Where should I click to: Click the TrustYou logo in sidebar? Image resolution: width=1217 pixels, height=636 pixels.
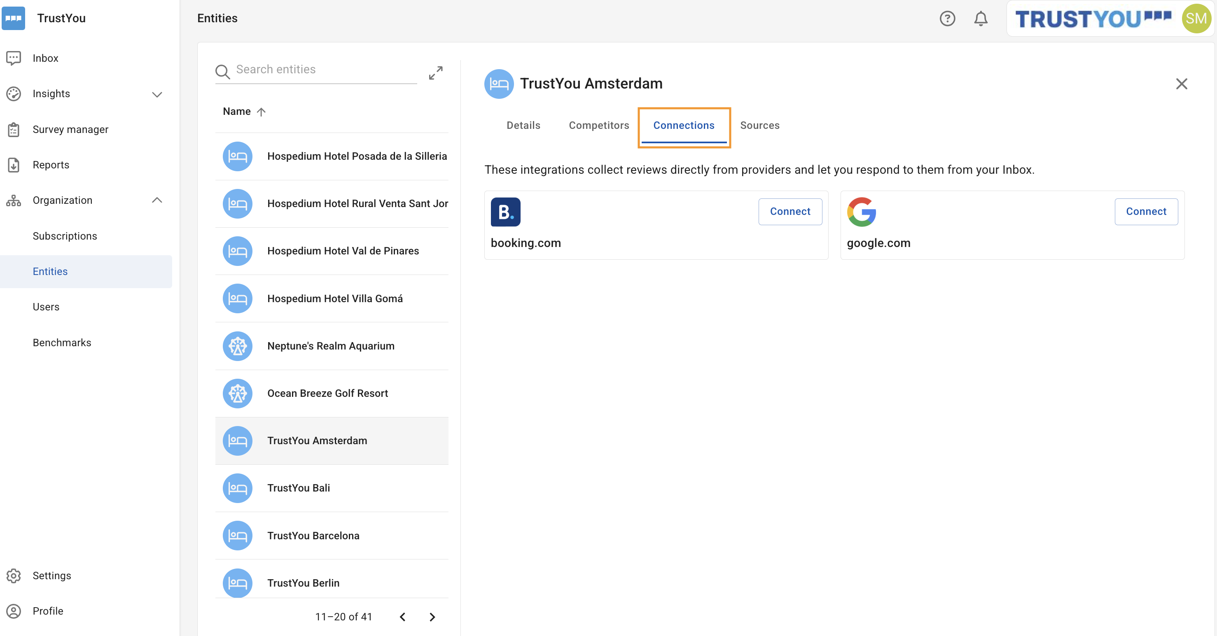click(14, 19)
